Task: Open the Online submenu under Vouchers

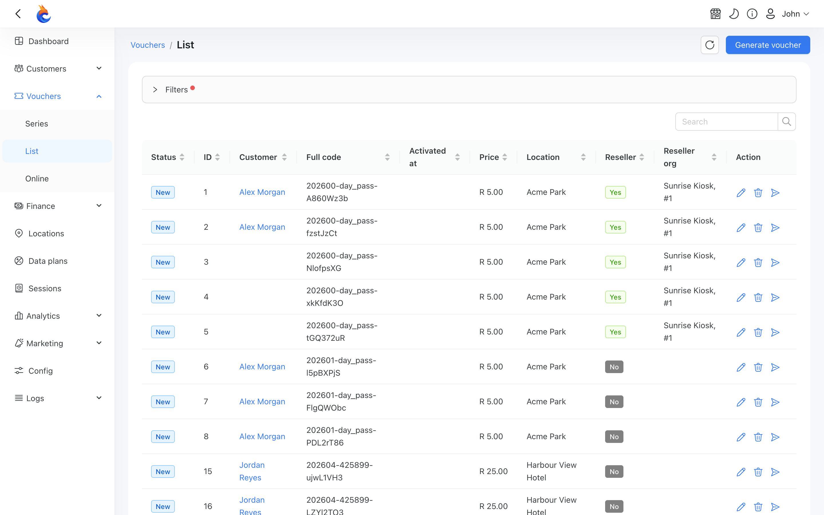Action: pos(57,179)
